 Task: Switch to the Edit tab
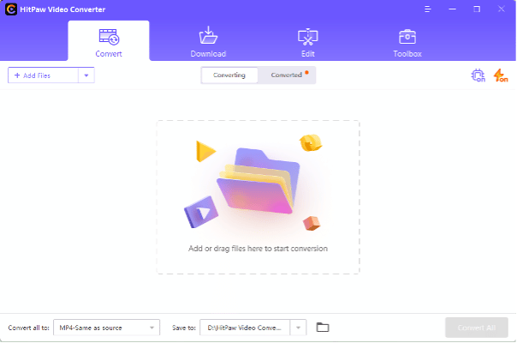pos(307,41)
